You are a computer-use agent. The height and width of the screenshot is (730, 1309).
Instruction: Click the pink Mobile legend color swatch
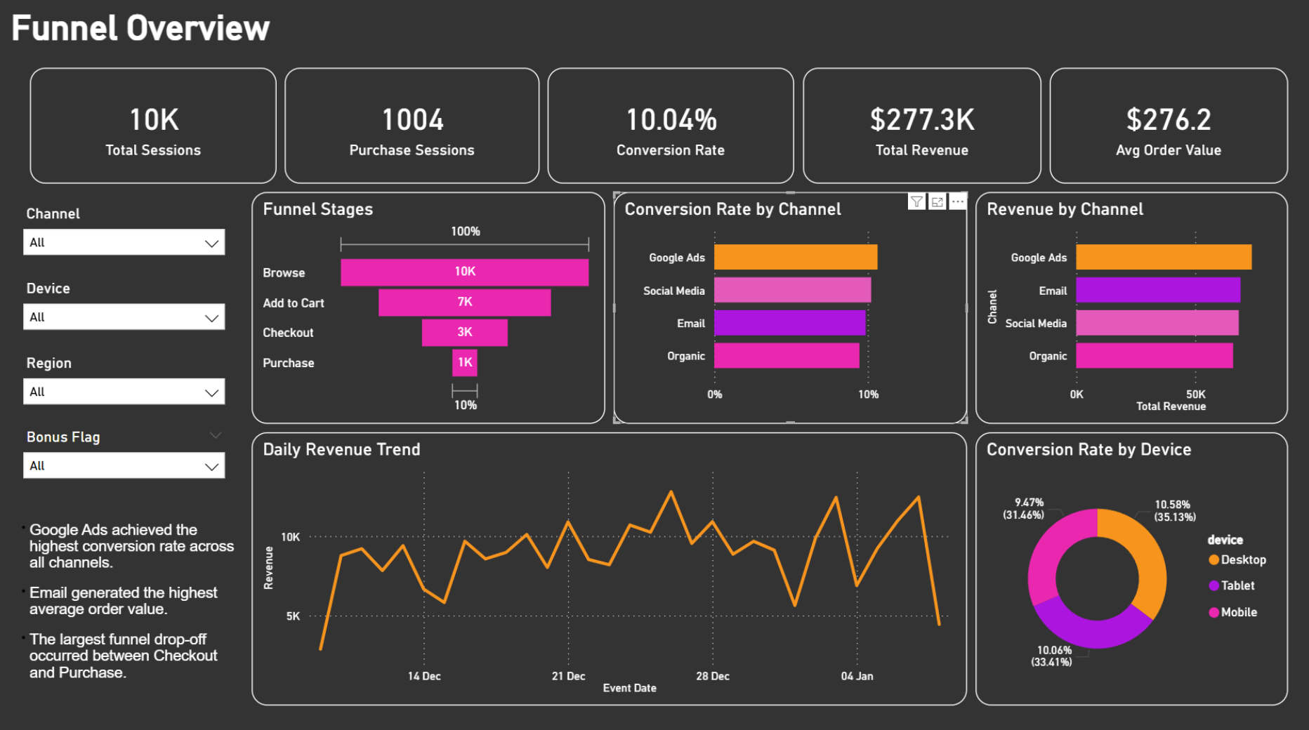pyautogui.click(x=1213, y=611)
